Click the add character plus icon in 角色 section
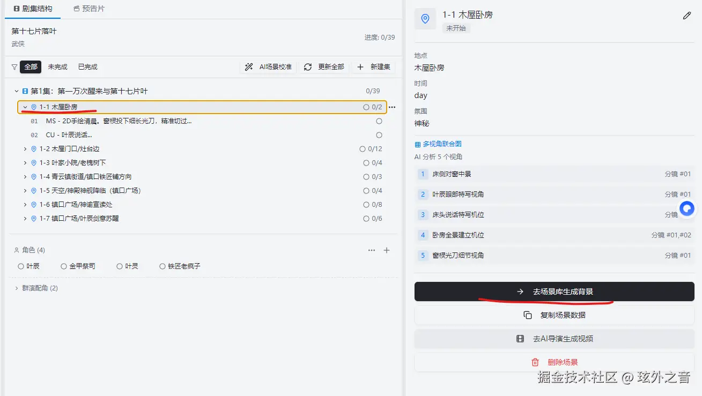 [387, 250]
